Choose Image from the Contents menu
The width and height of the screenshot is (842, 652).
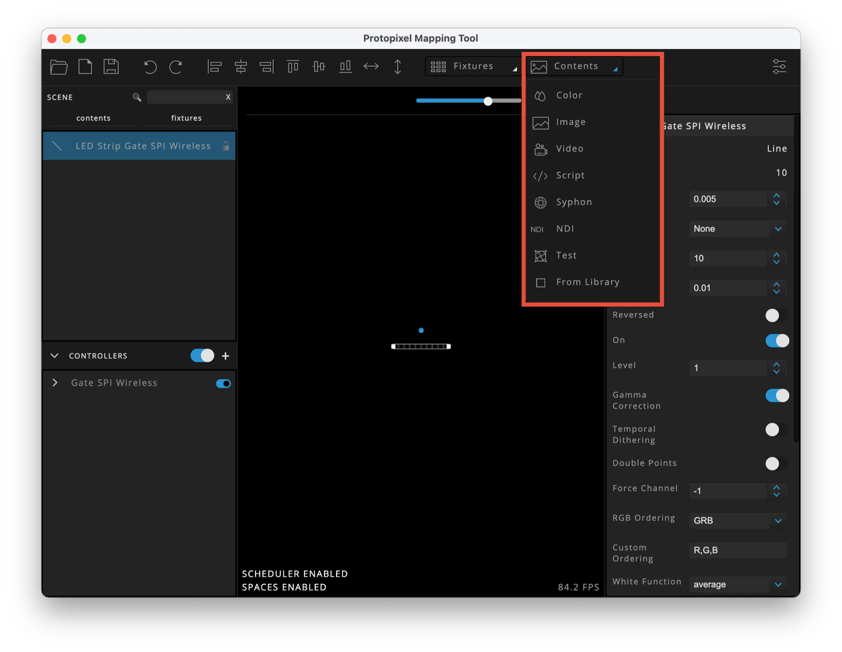[592, 122]
